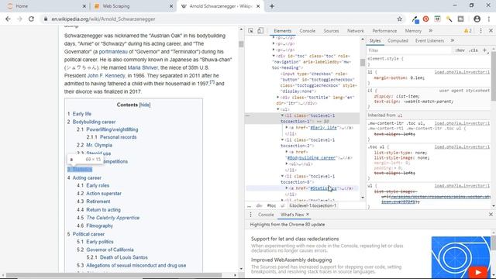
Task: Open the Mr. Olympia contents link
Action: point(99,145)
